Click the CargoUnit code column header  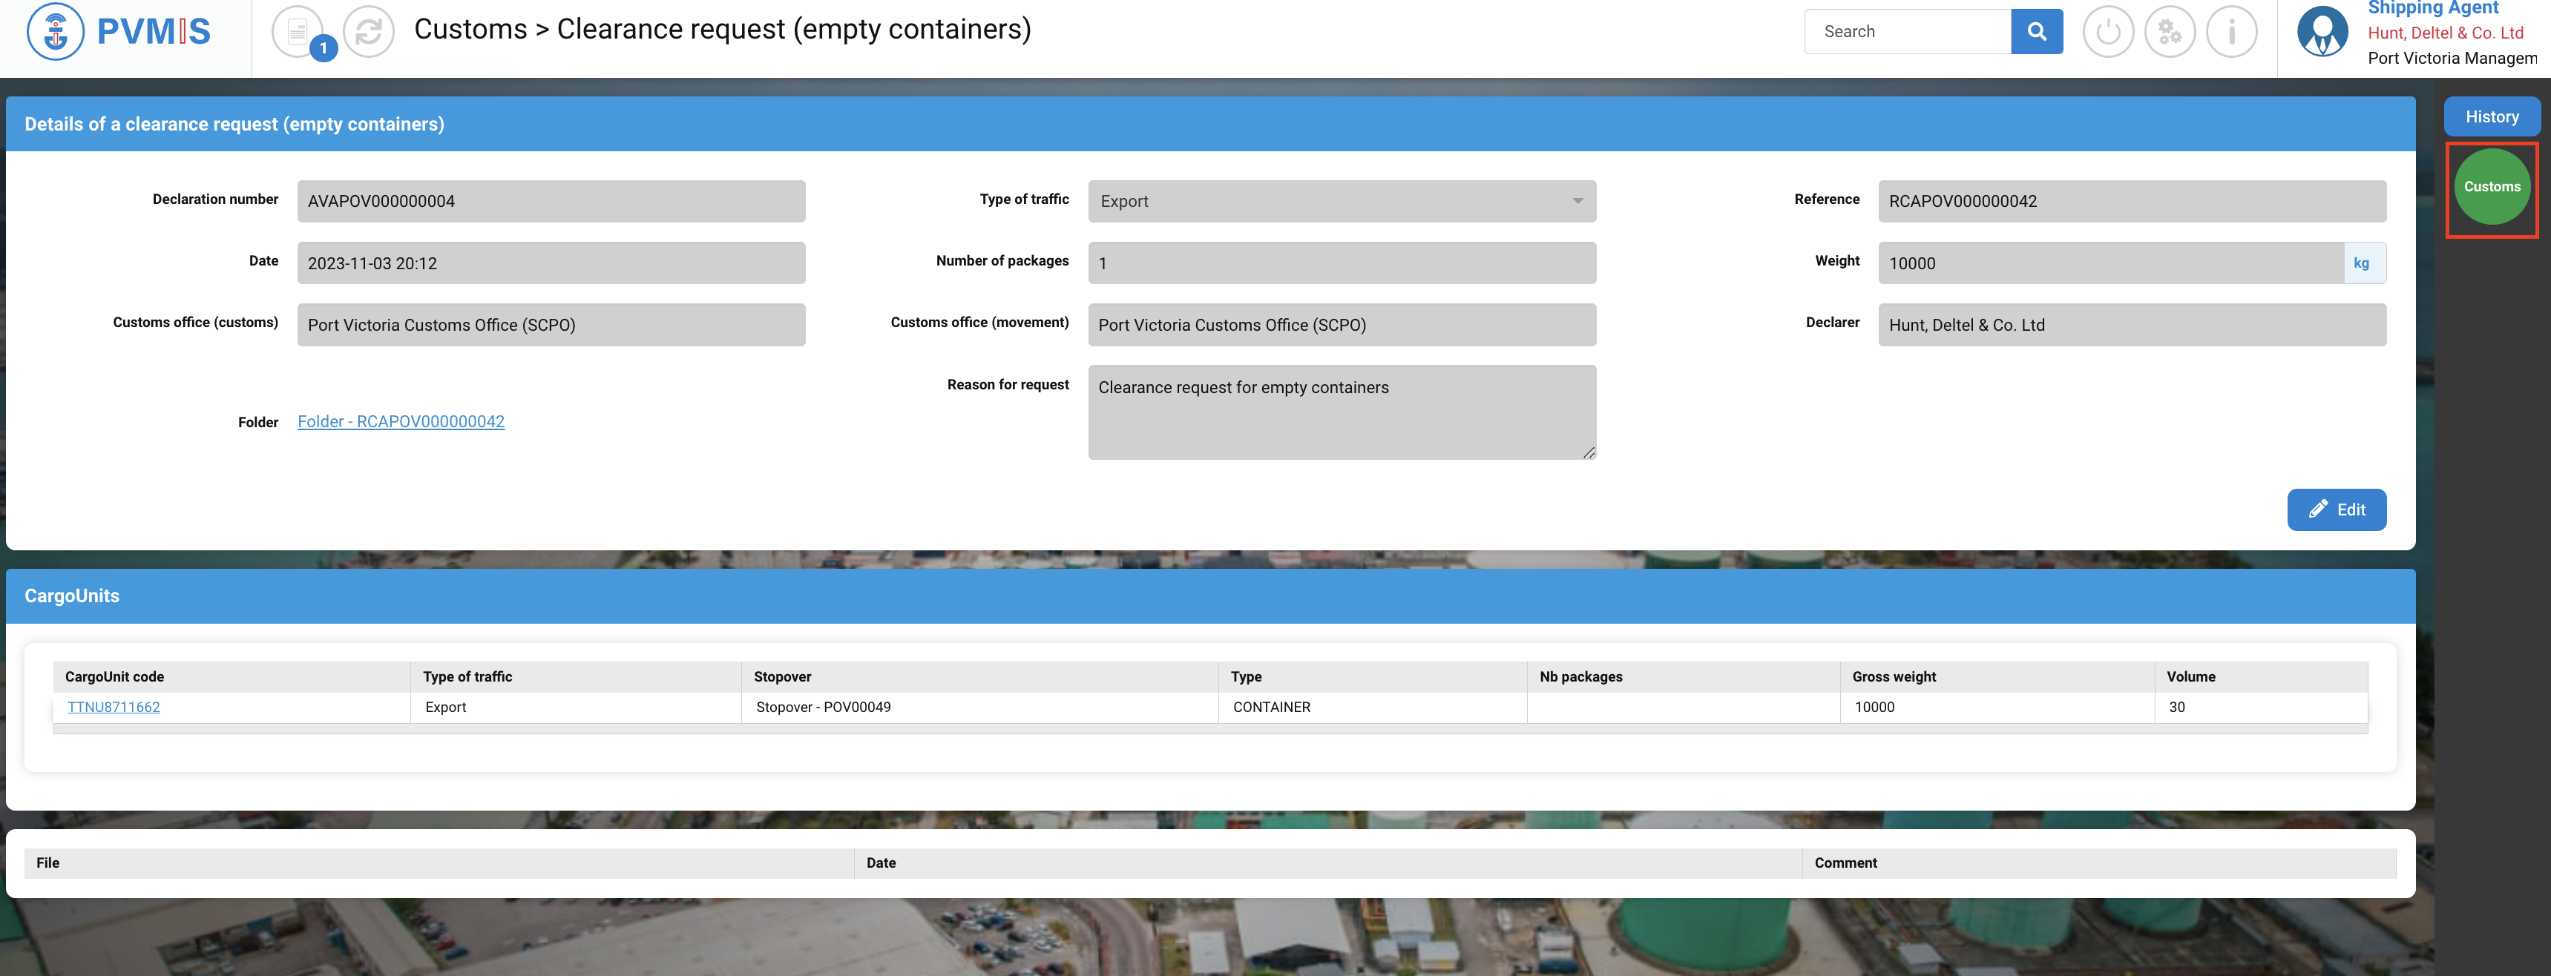coord(115,677)
